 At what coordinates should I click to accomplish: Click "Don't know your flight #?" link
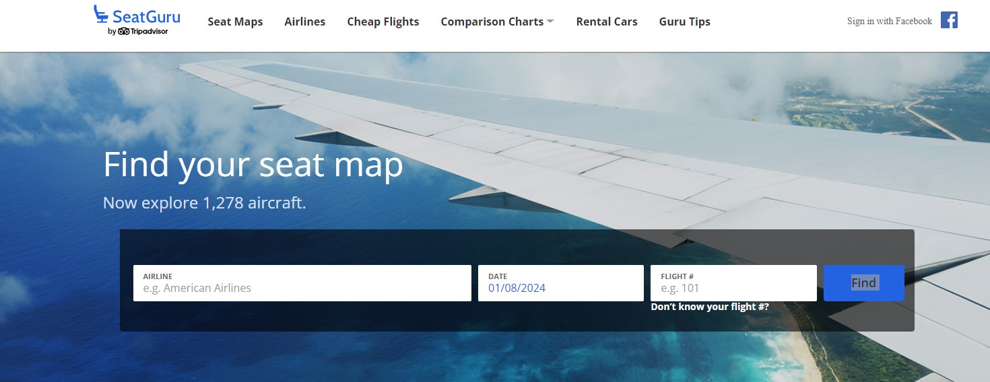(x=710, y=307)
